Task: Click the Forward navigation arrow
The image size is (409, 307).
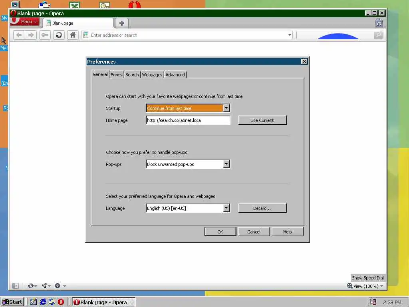Action: click(31, 35)
